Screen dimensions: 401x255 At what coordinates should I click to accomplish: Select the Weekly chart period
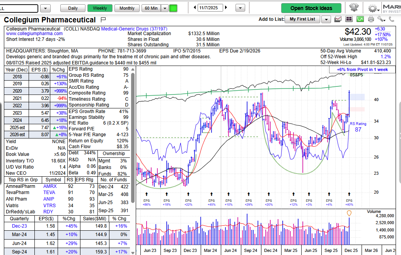(x=100, y=8)
